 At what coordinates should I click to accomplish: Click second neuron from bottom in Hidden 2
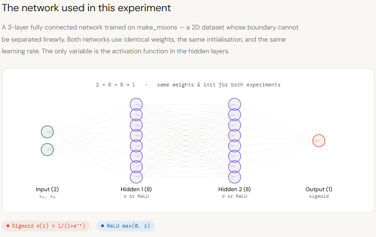234,167
